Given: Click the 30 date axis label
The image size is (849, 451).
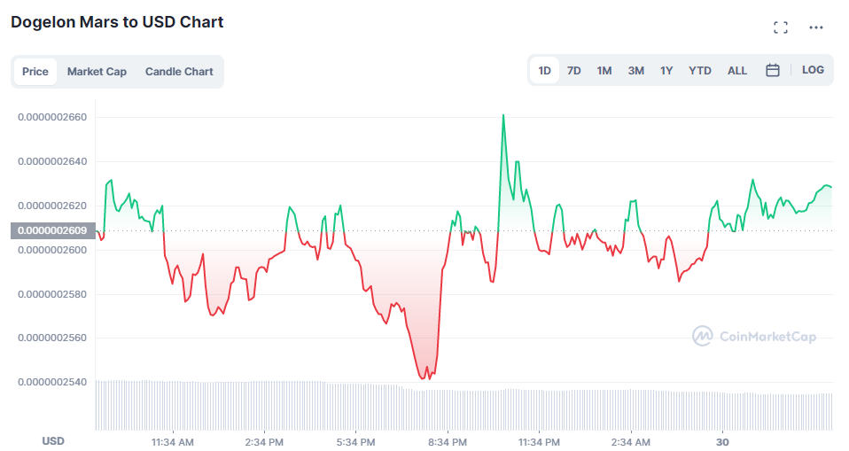Looking at the screenshot, I should (722, 442).
